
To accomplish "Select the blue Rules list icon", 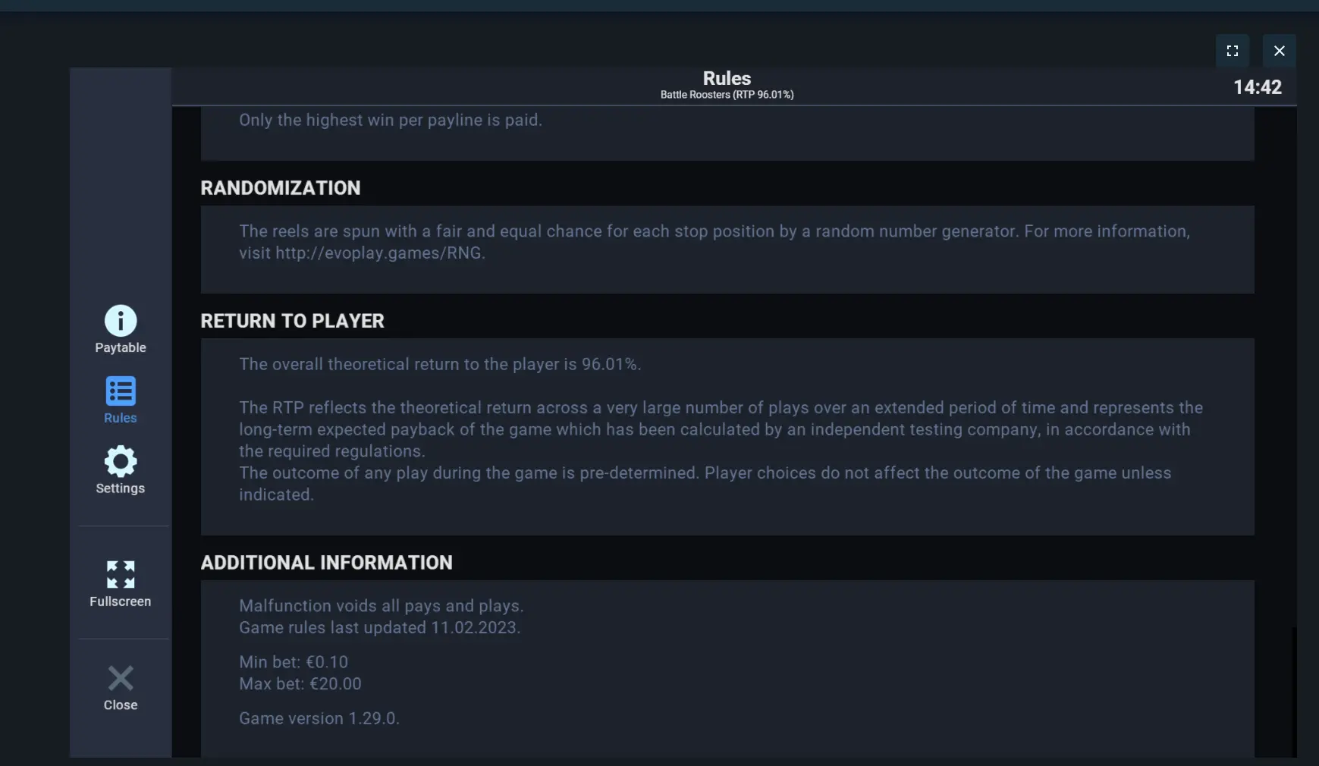I will tap(121, 391).
